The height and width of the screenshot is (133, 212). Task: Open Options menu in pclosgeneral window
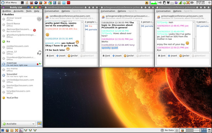click(x=122, y=11)
